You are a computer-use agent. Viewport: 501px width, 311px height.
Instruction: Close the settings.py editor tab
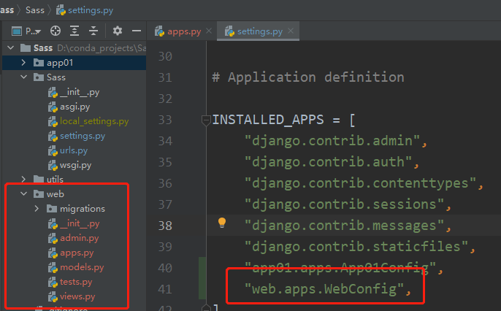tap(290, 32)
